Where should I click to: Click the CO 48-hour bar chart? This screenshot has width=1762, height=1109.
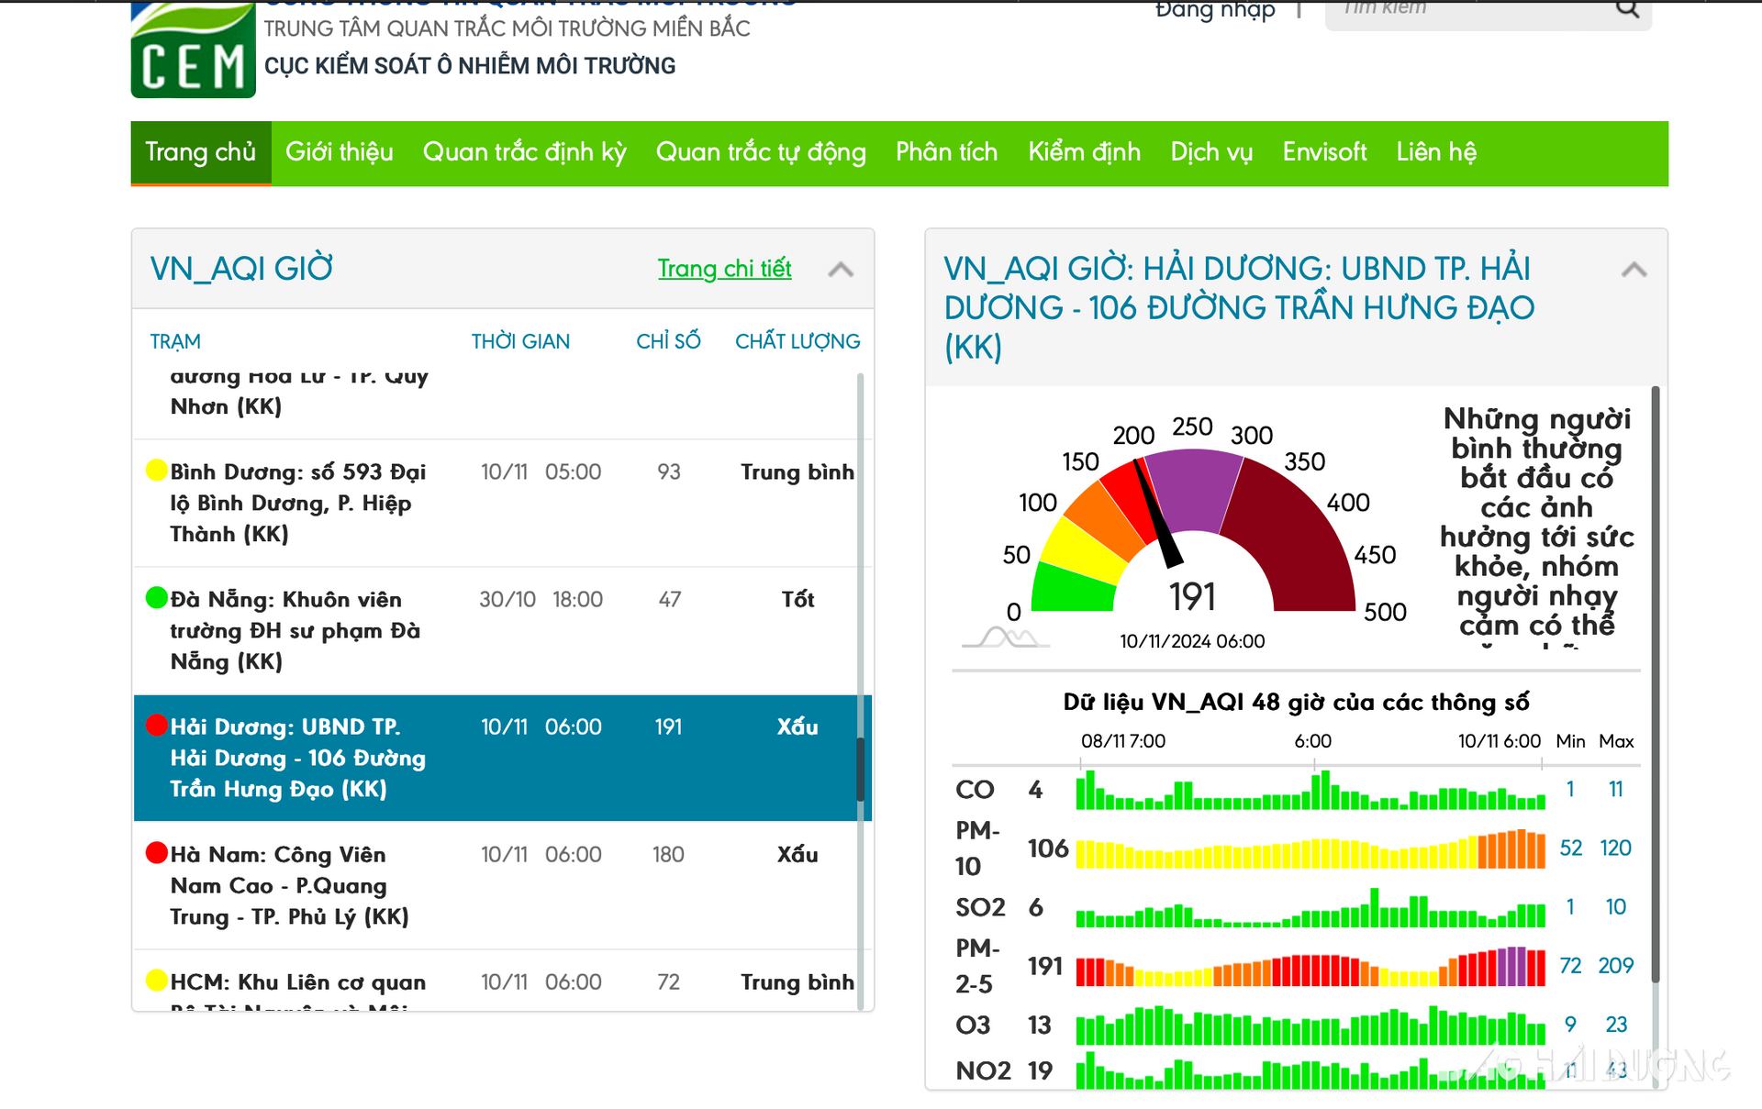[x=1310, y=790]
